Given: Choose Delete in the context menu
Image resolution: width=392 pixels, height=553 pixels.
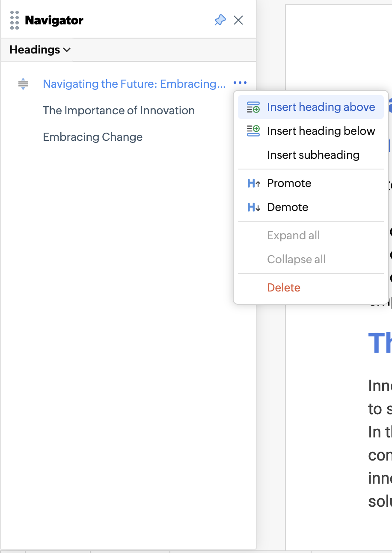Looking at the screenshot, I should click(x=284, y=288).
